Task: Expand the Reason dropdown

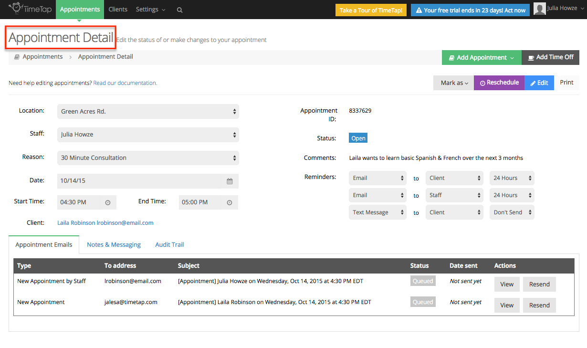Action: (x=148, y=158)
